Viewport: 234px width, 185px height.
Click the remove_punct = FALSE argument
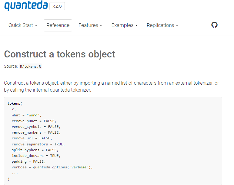pos(34,121)
